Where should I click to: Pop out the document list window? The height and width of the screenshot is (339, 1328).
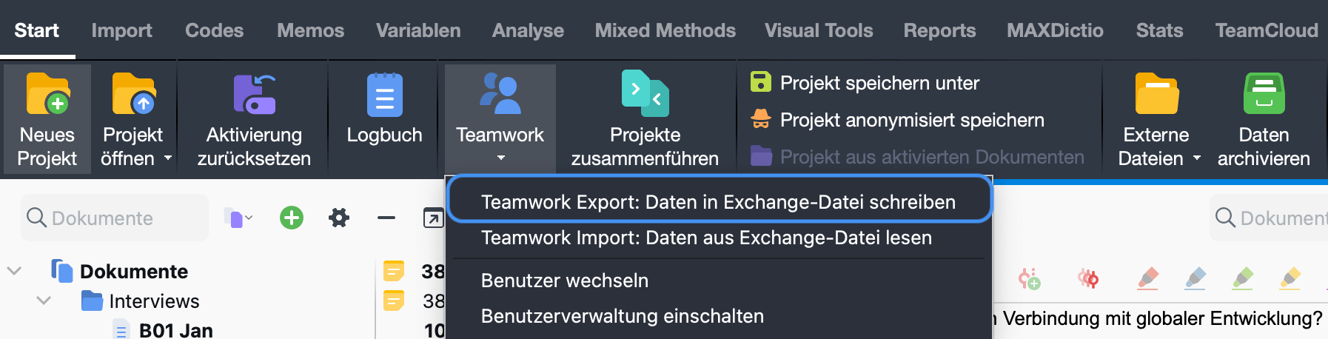point(433,218)
